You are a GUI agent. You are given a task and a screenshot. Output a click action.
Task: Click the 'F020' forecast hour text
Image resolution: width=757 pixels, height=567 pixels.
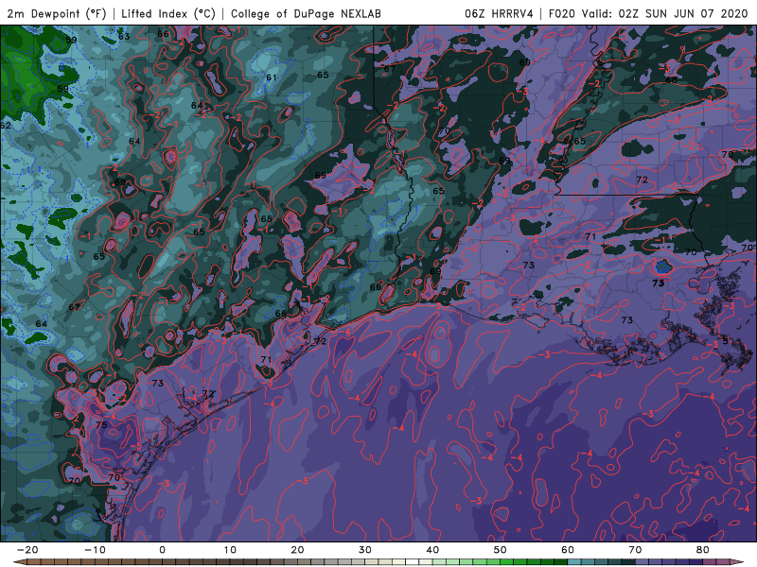click(561, 13)
